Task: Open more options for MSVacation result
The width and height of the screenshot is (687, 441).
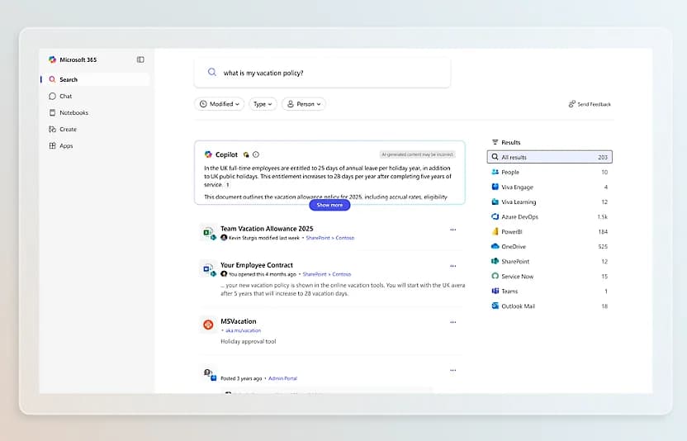Action: click(x=453, y=322)
